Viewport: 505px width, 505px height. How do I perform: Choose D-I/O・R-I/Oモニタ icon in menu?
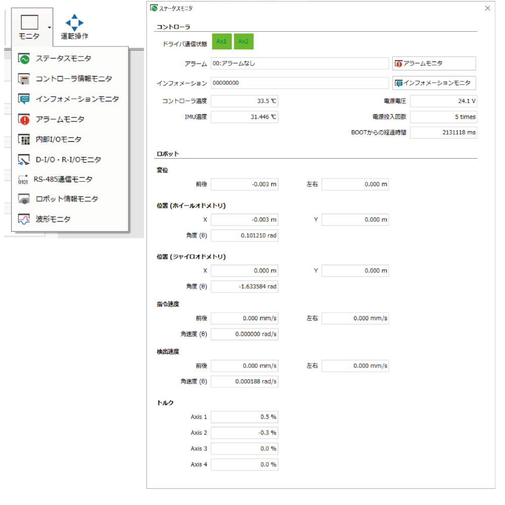24,160
